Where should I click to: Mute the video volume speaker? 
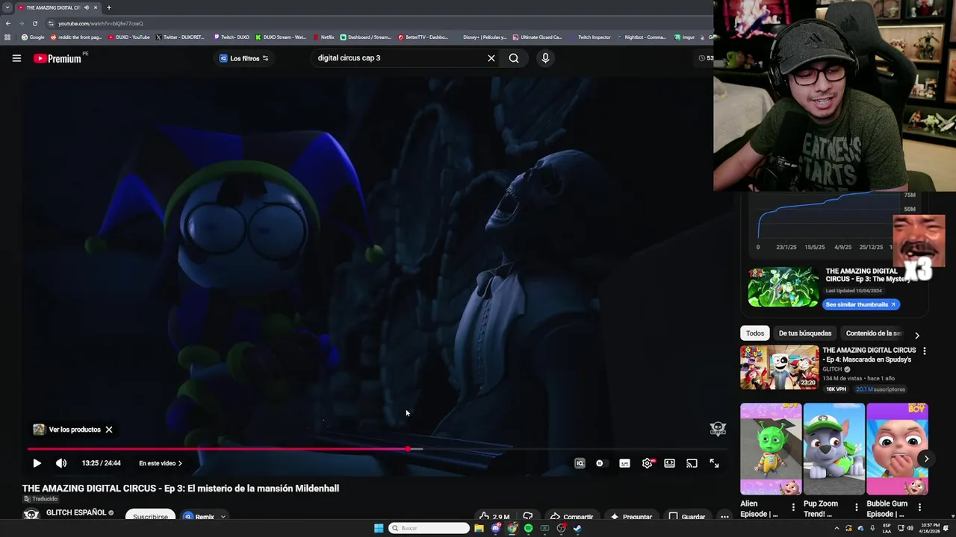click(x=61, y=463)
